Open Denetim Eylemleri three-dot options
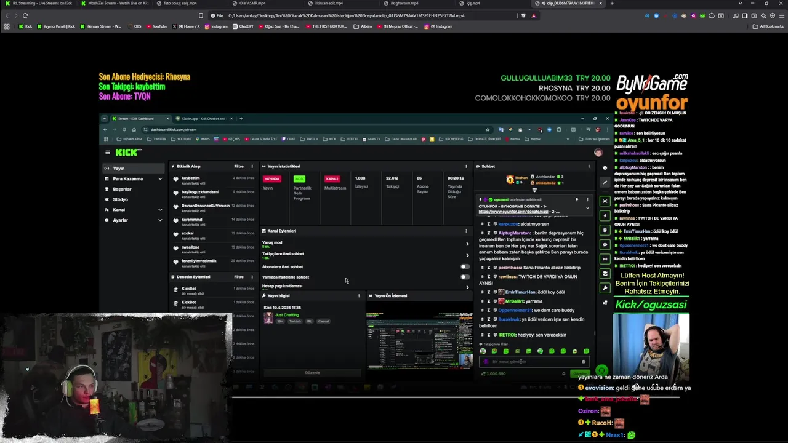Image resolution: width=788 pixels, height=443 pixels. click(x=252, y=277)
